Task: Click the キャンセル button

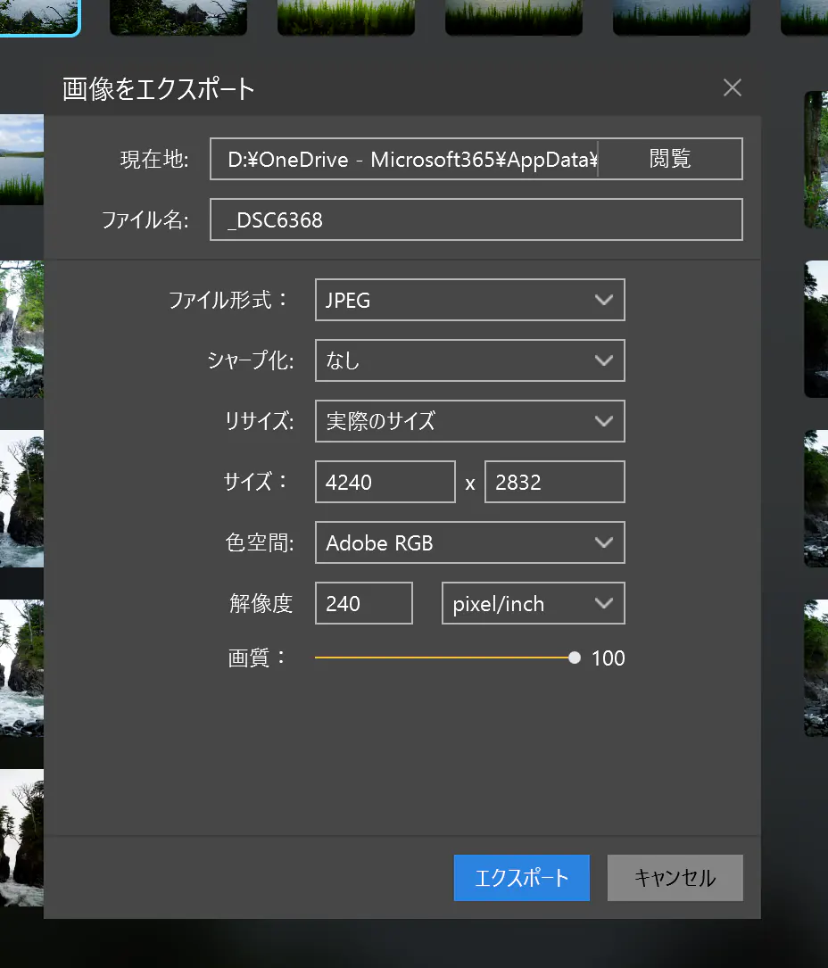Action: 675,878
